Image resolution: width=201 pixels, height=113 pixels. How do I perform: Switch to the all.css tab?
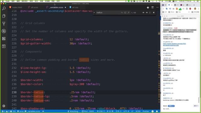click(74, 8)
